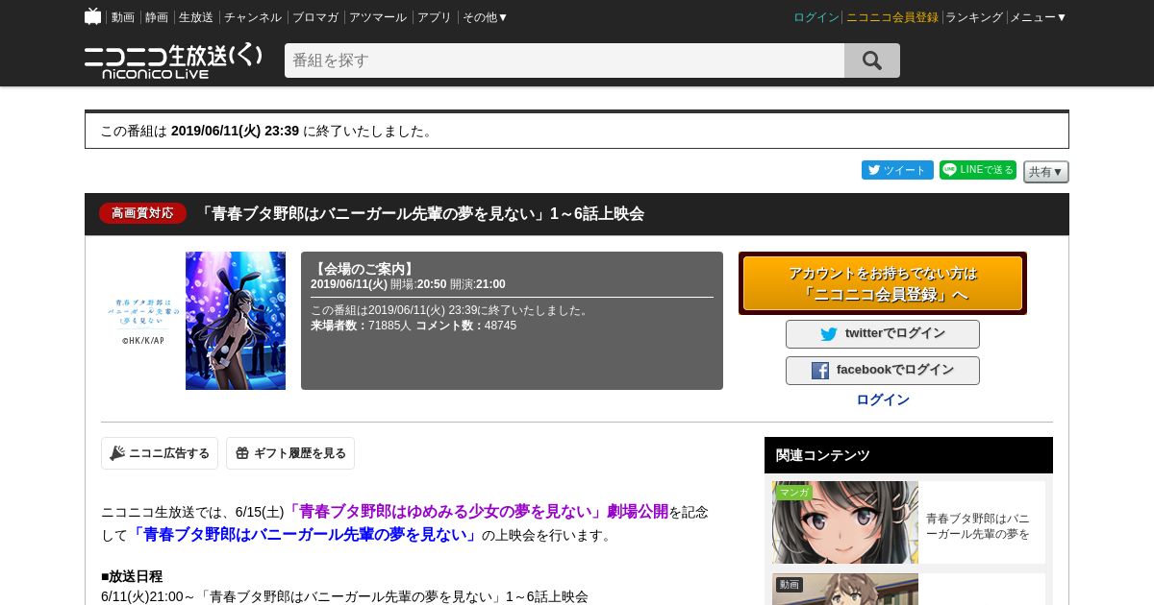Click the 【会場のご案内】 heading

[x=364, y=269]
